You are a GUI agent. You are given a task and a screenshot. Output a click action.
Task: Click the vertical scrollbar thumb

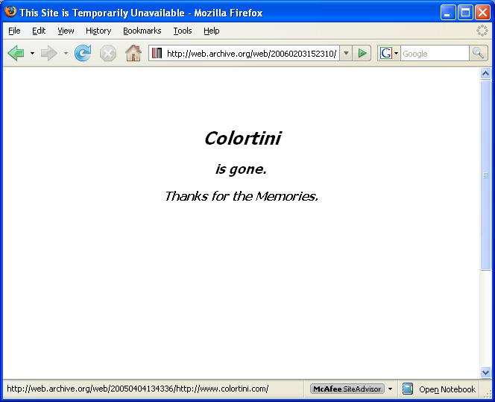point(485,175)
